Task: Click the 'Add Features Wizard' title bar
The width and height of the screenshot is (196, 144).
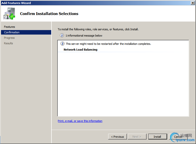Action: click(x=75, y=3)
